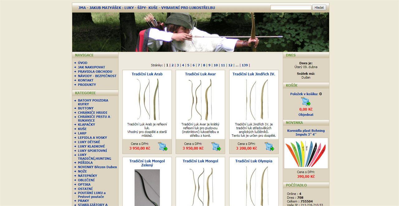The height and width of the screenshot is (206, 399).
Task: Open PRODUKTY navigation link
Action: coord(87,85)
